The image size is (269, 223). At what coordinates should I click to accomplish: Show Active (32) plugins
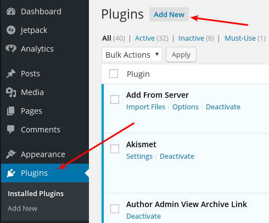pyautogui.click(x=152, y=38)
